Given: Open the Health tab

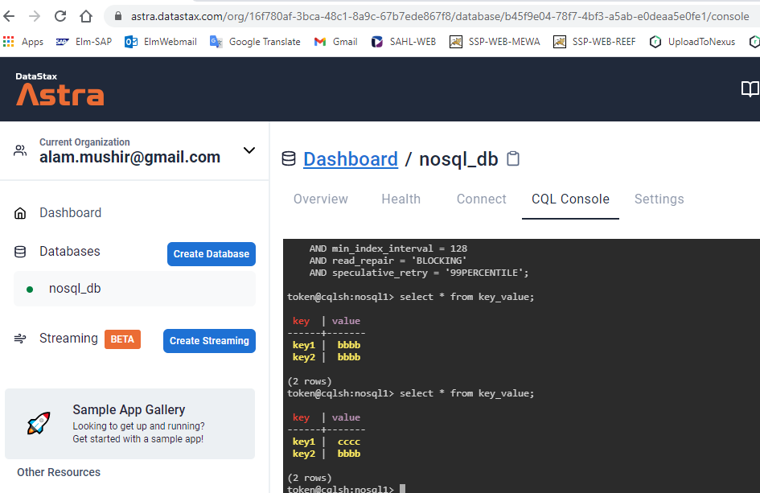Looking at the screenshot, I should [x=401, y=199].
